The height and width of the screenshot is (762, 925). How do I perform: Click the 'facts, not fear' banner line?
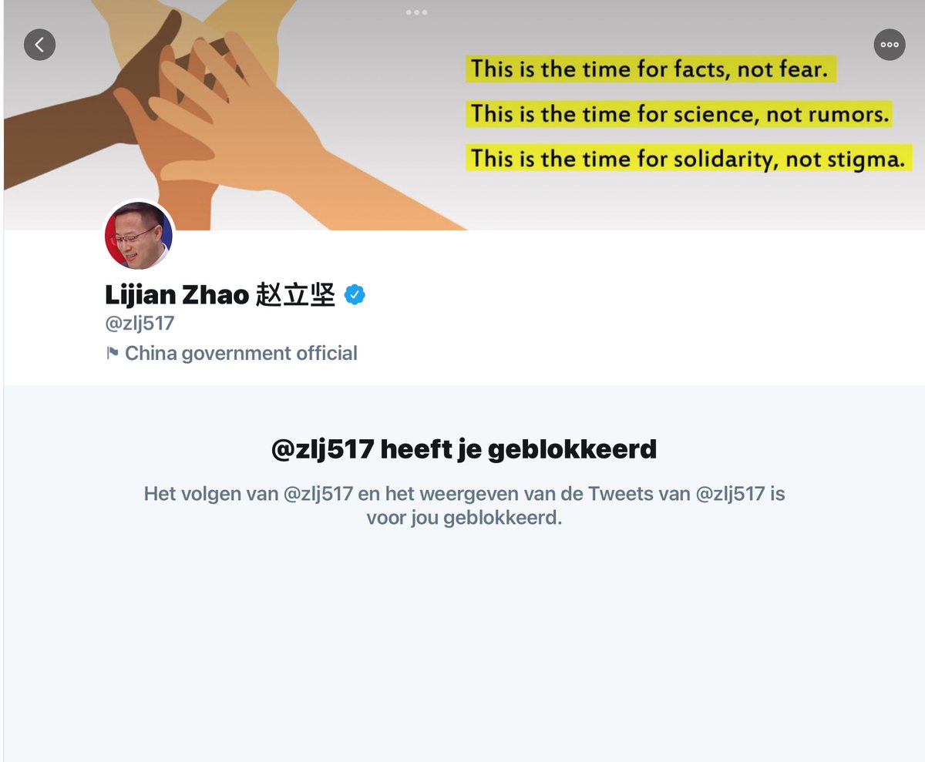coord(649,69)
